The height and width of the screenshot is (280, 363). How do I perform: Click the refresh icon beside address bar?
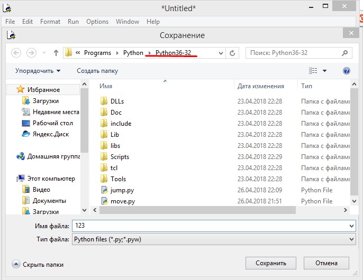click(233, 53)
